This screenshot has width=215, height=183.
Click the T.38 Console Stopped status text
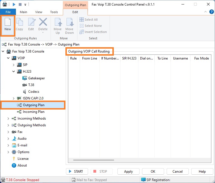(23, 180)
